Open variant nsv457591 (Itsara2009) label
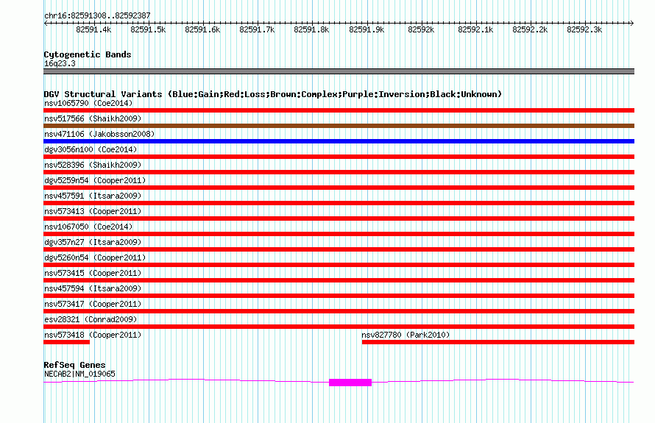655x423 pixels. click(x=93, y=196)
